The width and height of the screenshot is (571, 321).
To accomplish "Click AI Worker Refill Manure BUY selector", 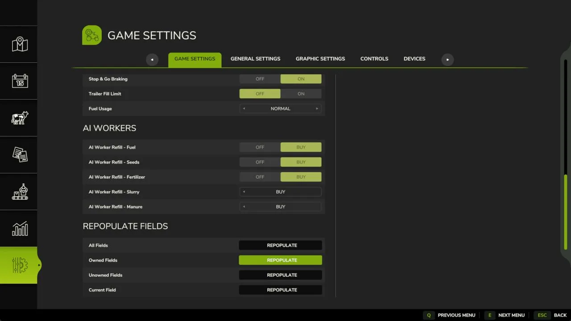I will click(x=281, y=207).
